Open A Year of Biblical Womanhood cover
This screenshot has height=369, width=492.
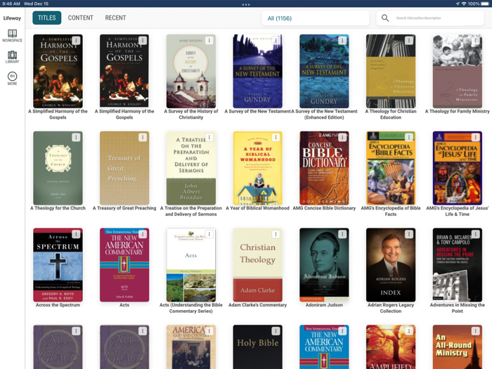[258, 168]
